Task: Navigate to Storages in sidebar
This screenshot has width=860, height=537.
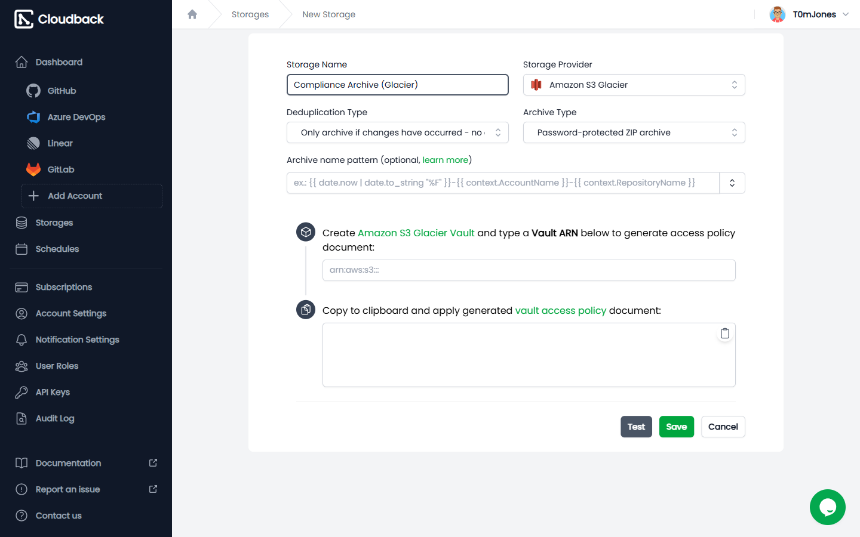Action: (x=54, y=223)
